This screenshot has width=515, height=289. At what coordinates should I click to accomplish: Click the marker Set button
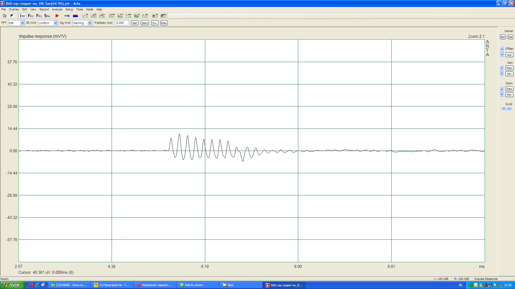503,37
